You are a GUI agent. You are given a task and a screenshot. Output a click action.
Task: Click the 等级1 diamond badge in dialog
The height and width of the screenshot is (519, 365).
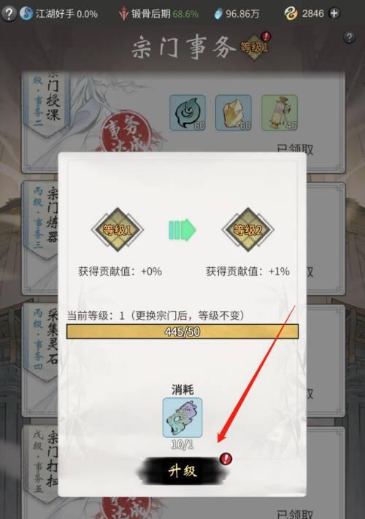click(118, 230)
